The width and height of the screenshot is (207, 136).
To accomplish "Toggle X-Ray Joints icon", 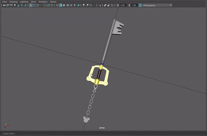I will 112,5.
